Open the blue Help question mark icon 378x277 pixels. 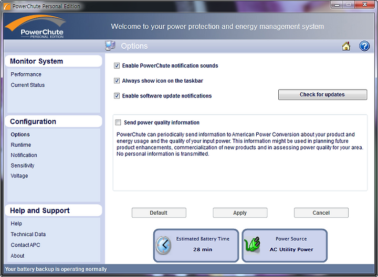point(364,46)
